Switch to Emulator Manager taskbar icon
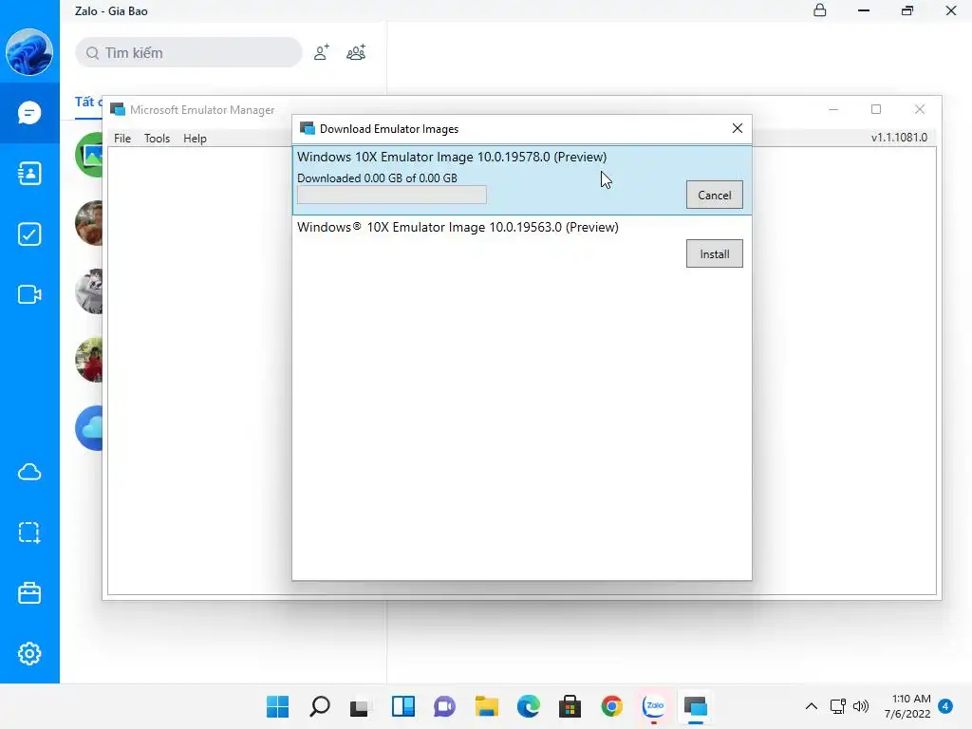This screenshot has height=729, width=972. (696, 706)
